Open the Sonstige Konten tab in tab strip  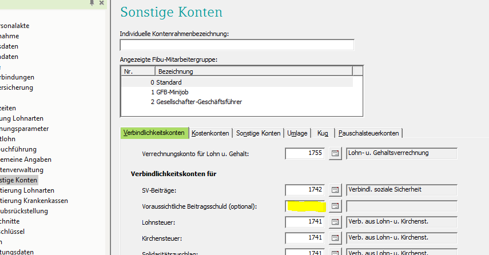coord(259,133)
